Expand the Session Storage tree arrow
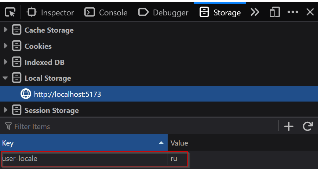This screenshot has width=318, height=169. [x=6, y=110]
